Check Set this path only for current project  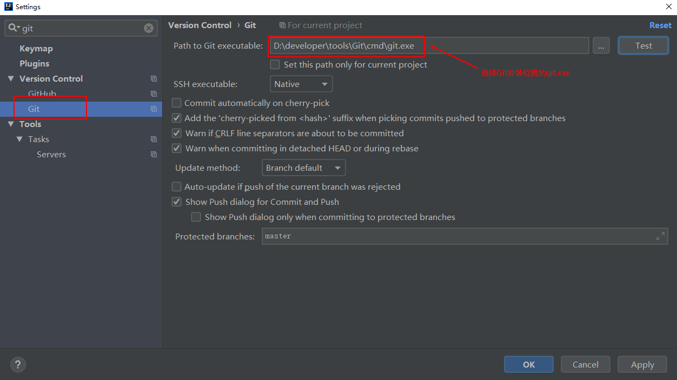(x=275, y=65)
